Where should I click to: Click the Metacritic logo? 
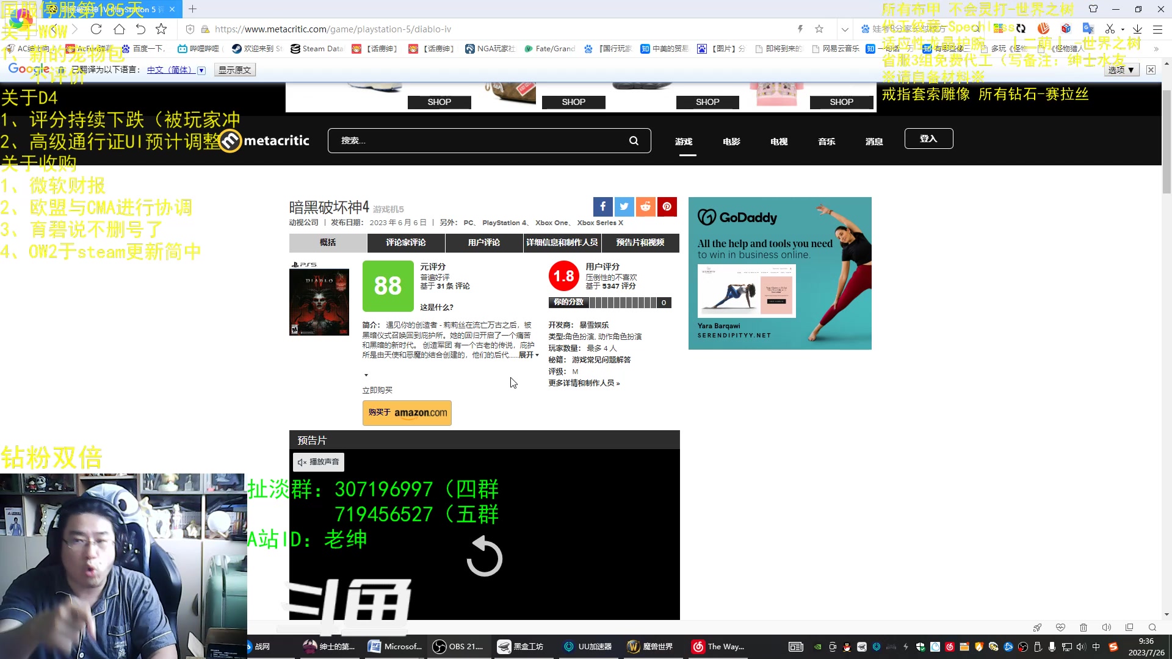264,141
